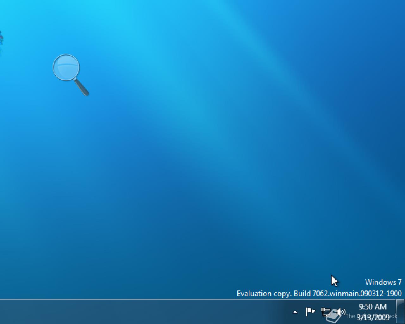
Task: Click the Show desktop button
Action: coord(400,312)
